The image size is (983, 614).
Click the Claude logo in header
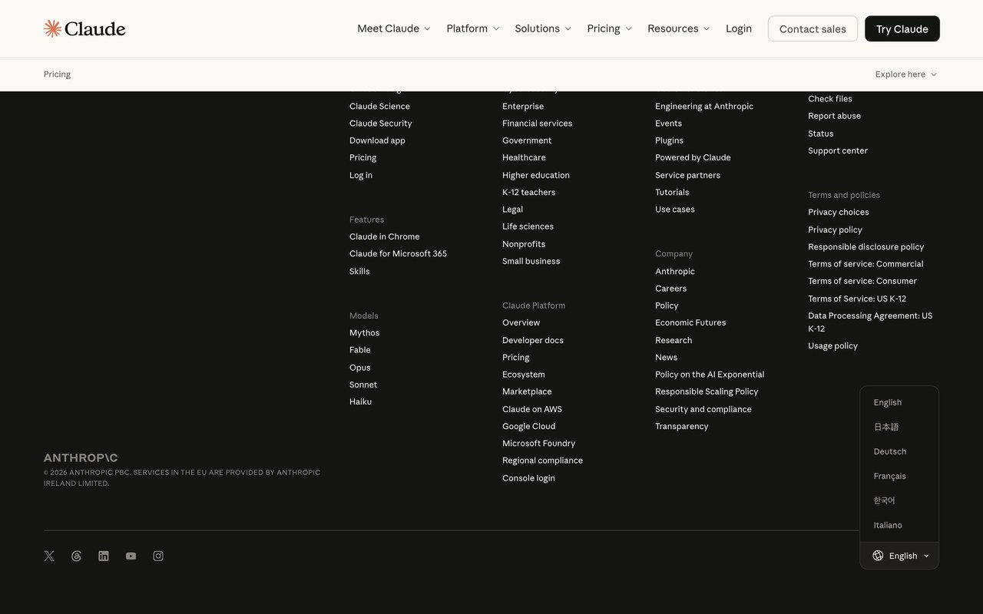point(84,28)
